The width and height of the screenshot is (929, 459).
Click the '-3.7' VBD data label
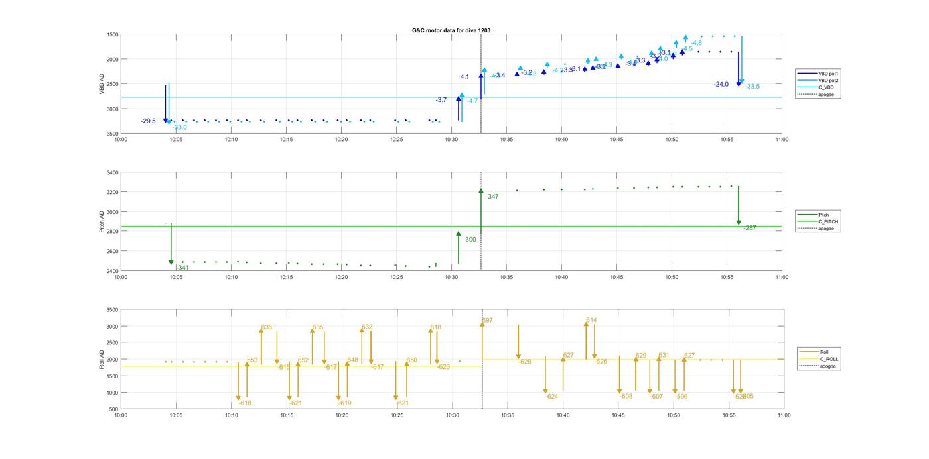click(x=441, y=100)
